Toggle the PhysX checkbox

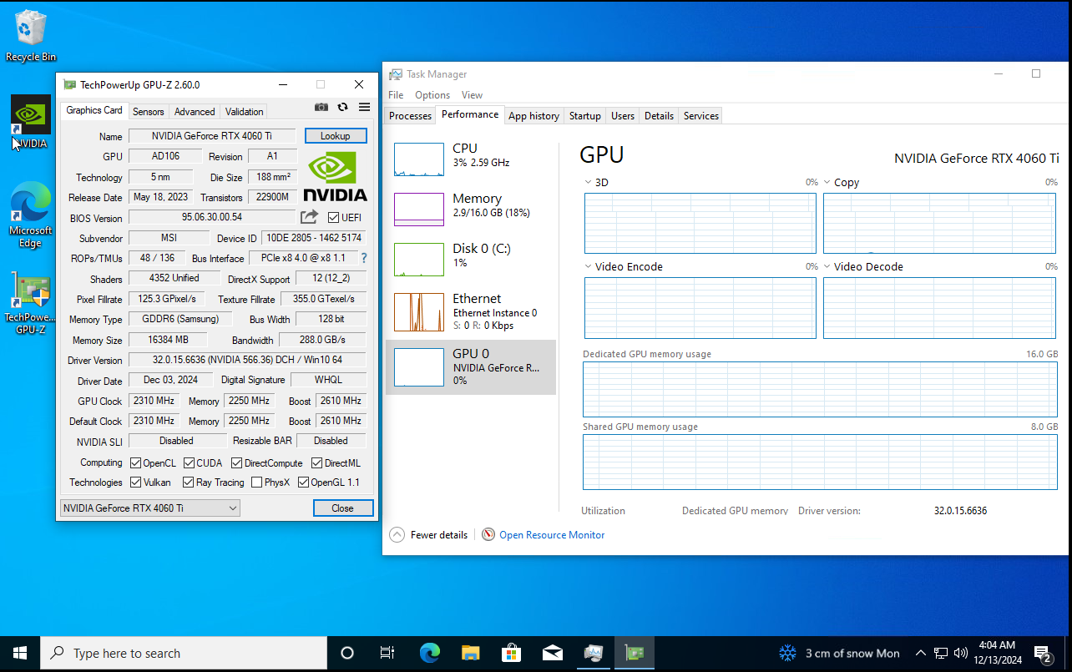click(x=255, y=483)
